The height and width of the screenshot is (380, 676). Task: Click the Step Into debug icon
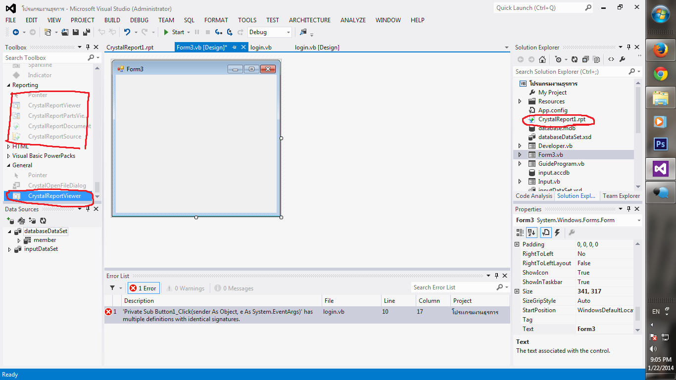point(218,32)
